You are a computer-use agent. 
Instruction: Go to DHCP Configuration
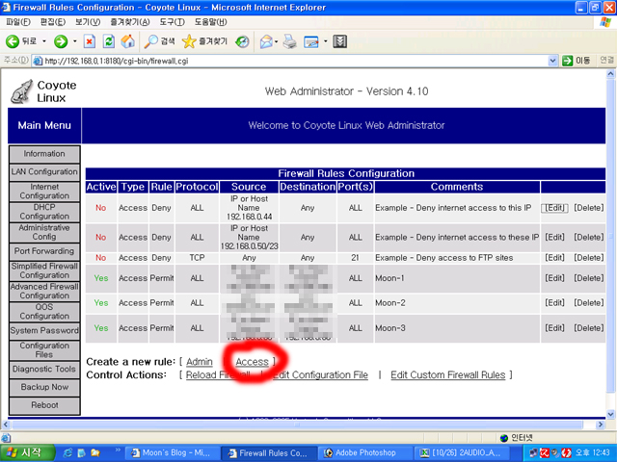tap(44, 212)
